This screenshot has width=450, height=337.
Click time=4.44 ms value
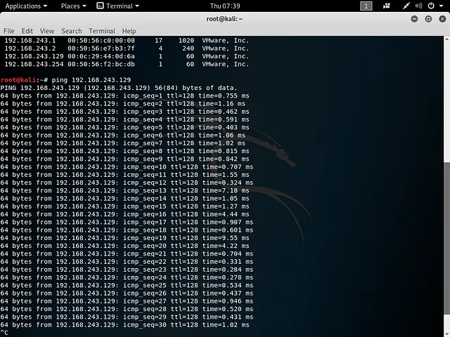(226, 214)
